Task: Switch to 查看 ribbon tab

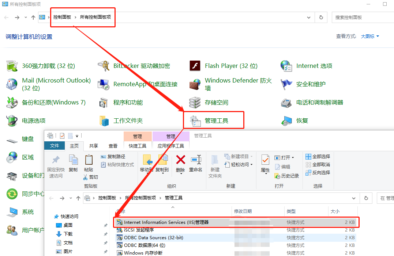Action: pyautogui.click(x=113, y=146)
